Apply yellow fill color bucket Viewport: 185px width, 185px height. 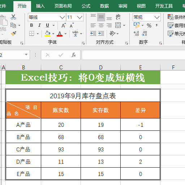pos(47,34)
